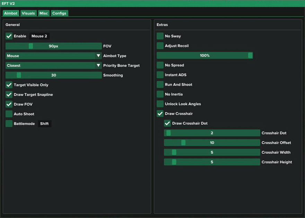Toggle the No Inertia checkbox
Image resolution: width=305 pixels, height=218 pixels.
160,94
